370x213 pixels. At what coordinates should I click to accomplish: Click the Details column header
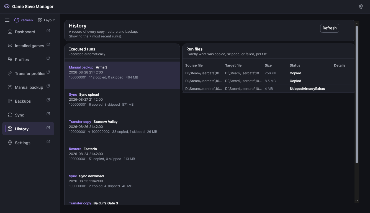point(340,65)
